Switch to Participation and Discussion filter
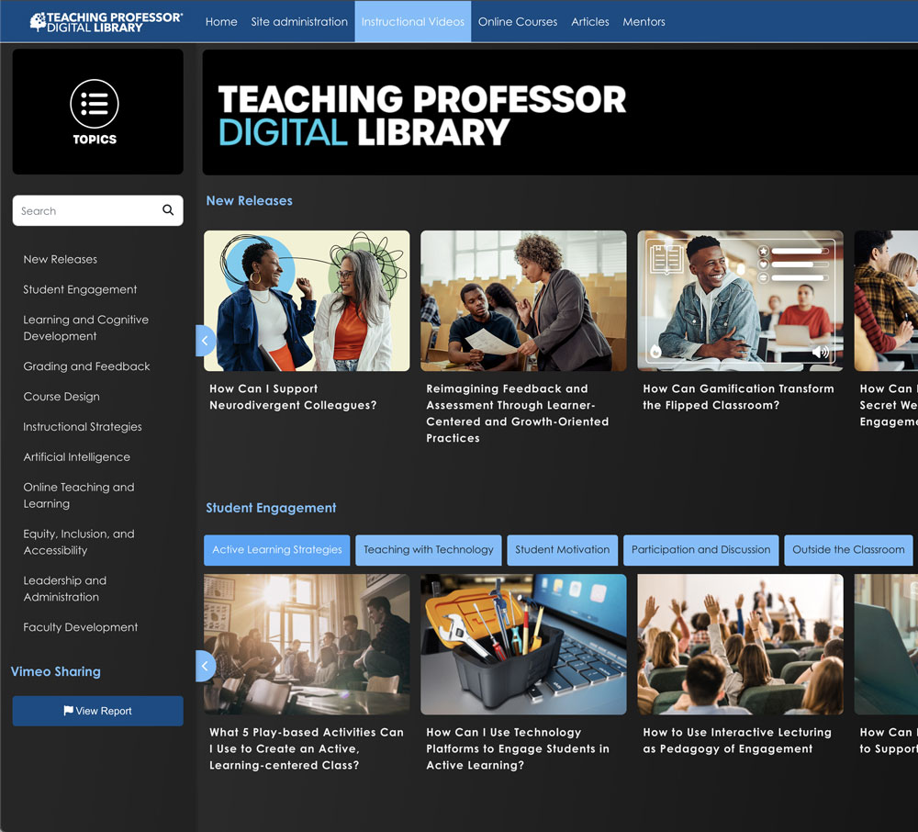Screen dimensions: 918x832 point(700,550)
